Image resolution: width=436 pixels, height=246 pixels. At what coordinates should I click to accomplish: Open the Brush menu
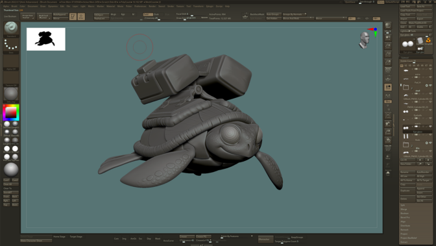coord(14,6)
